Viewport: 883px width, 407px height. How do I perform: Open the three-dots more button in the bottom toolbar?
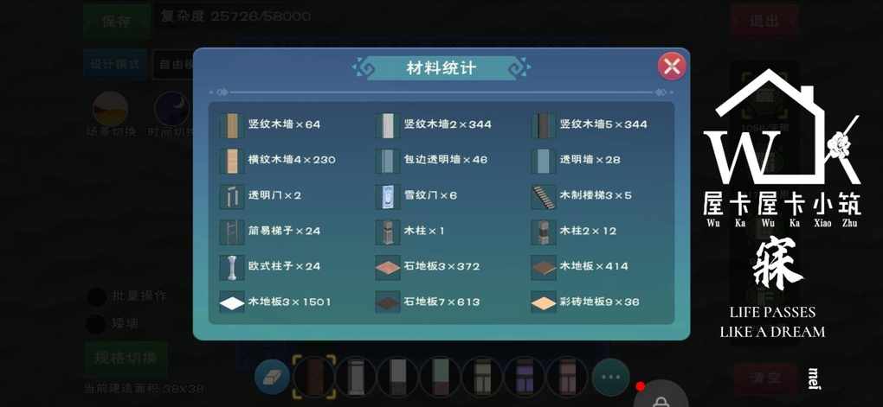pyautogui.click(x=610, y=377)
